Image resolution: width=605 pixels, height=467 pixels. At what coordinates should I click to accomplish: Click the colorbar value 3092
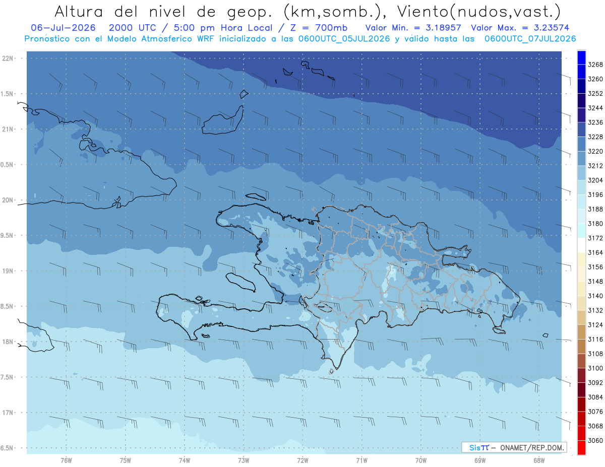click(x=595, y=383)
